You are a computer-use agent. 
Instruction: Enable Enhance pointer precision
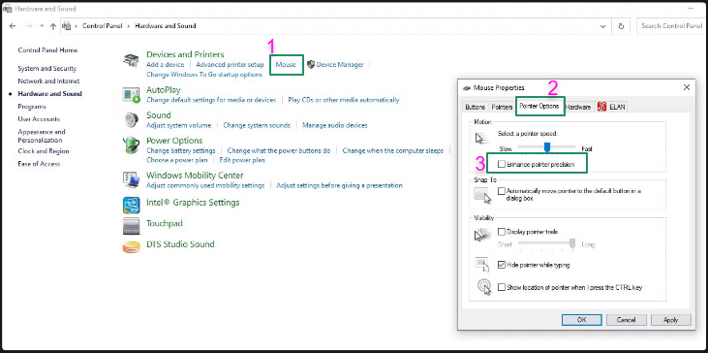501,165
